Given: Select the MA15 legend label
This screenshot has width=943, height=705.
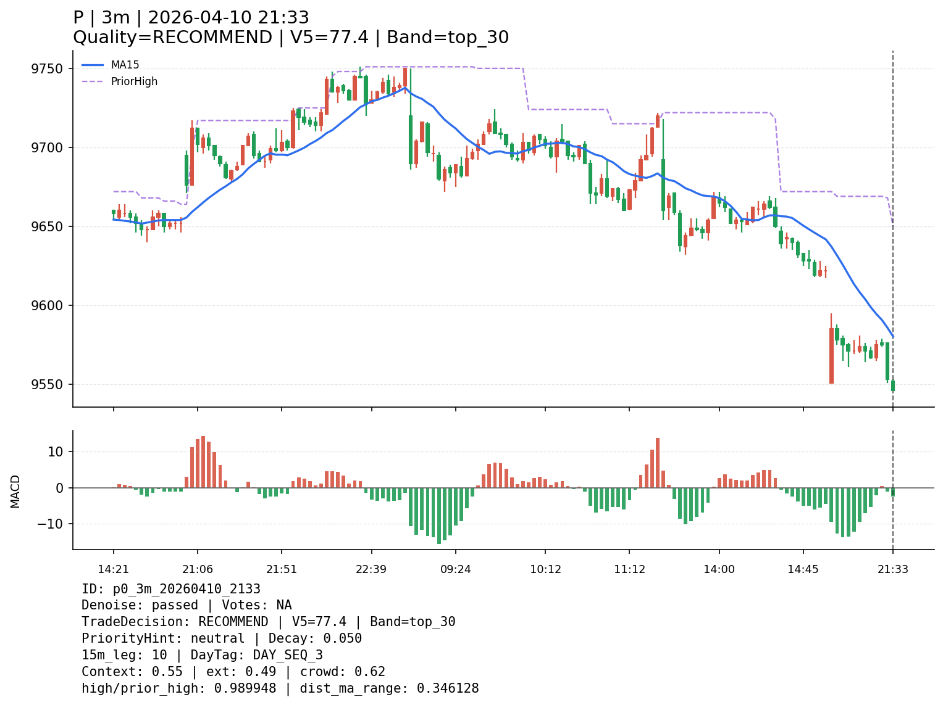Looking at the screenshot, I should tap(125, 65).
